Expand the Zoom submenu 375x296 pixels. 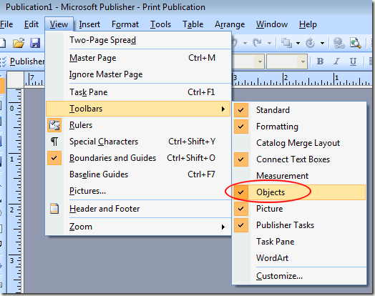tap(138, 227)
